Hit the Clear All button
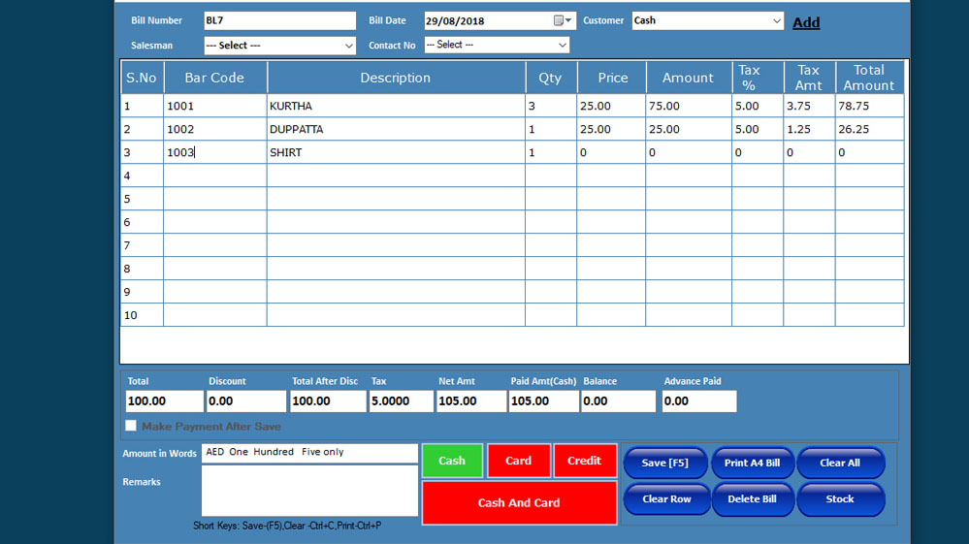 (x=839, y=463)
